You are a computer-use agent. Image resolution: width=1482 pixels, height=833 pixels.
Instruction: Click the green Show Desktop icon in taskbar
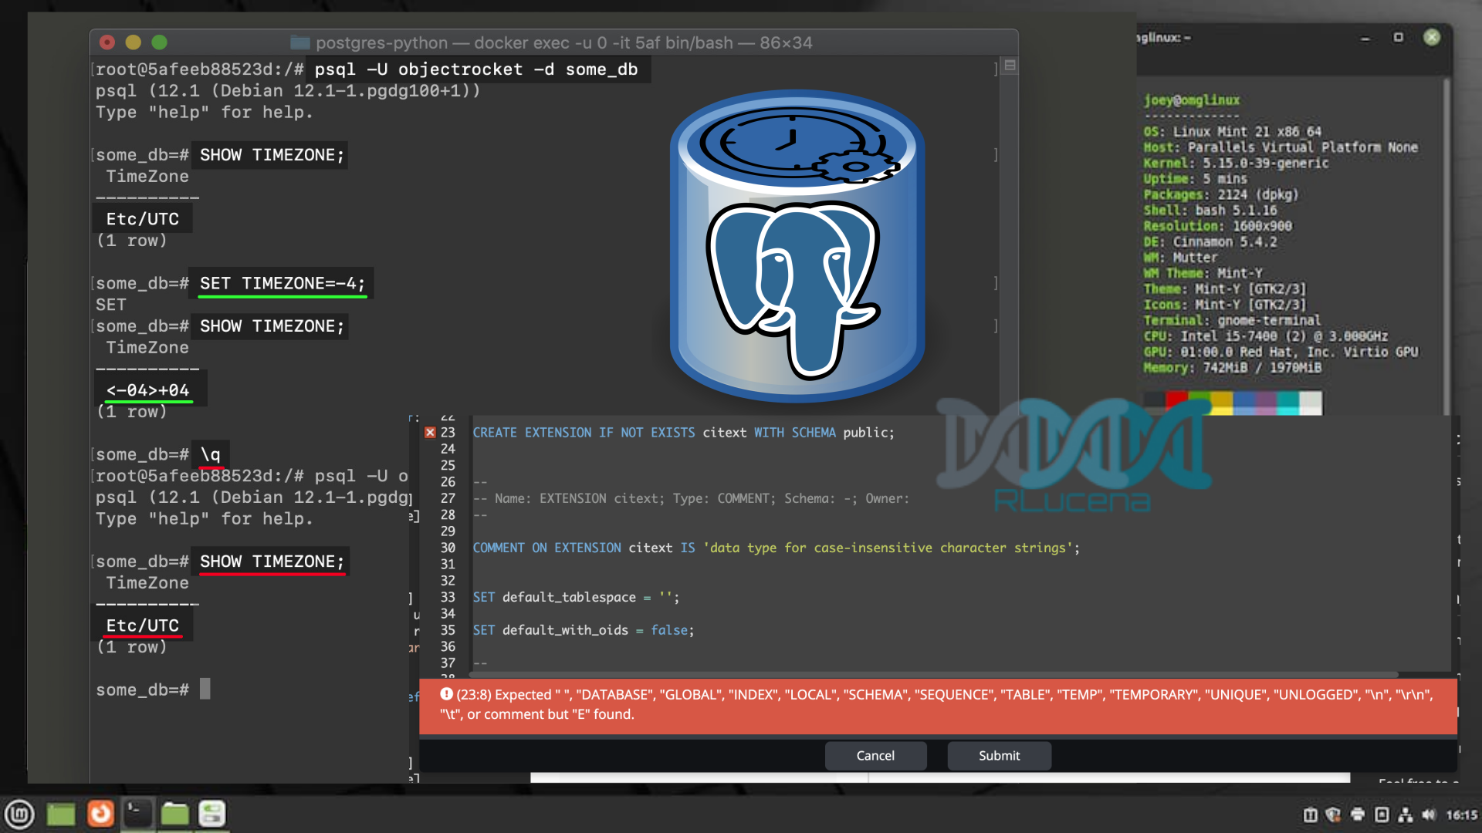pyautogui.click(x=61, y=814)
